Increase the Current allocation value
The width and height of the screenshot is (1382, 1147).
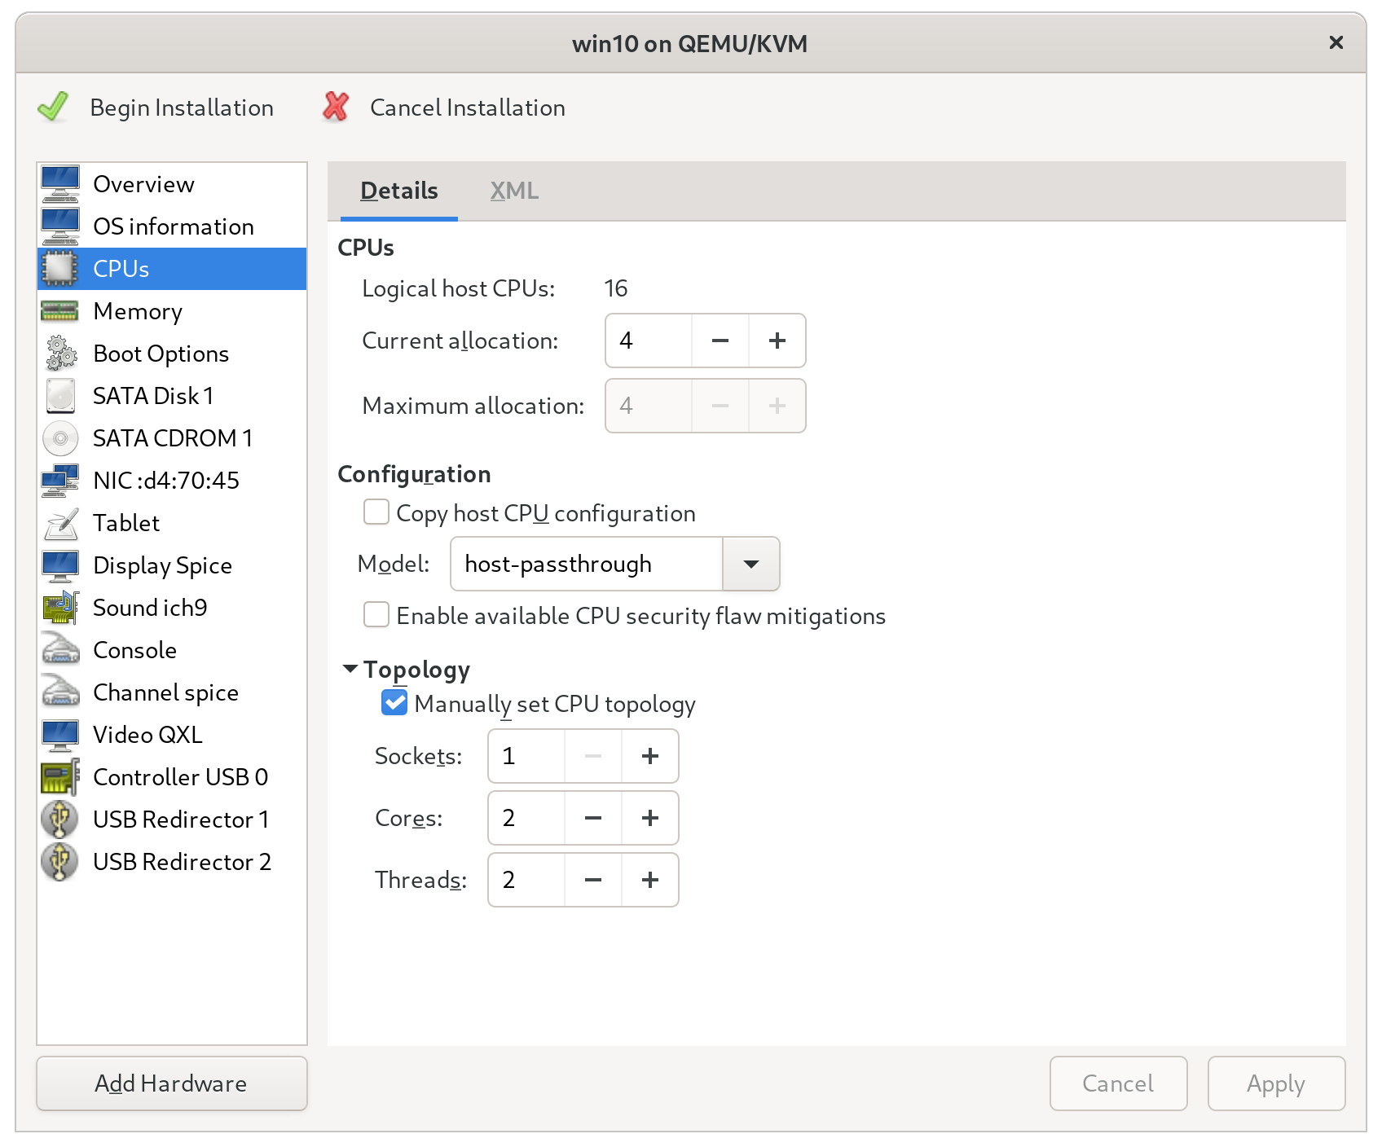[777, 341]
